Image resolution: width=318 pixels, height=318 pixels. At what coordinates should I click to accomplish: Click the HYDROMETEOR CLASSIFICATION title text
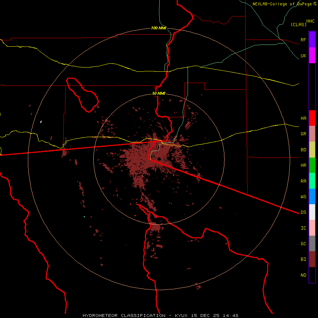point(124,316)
